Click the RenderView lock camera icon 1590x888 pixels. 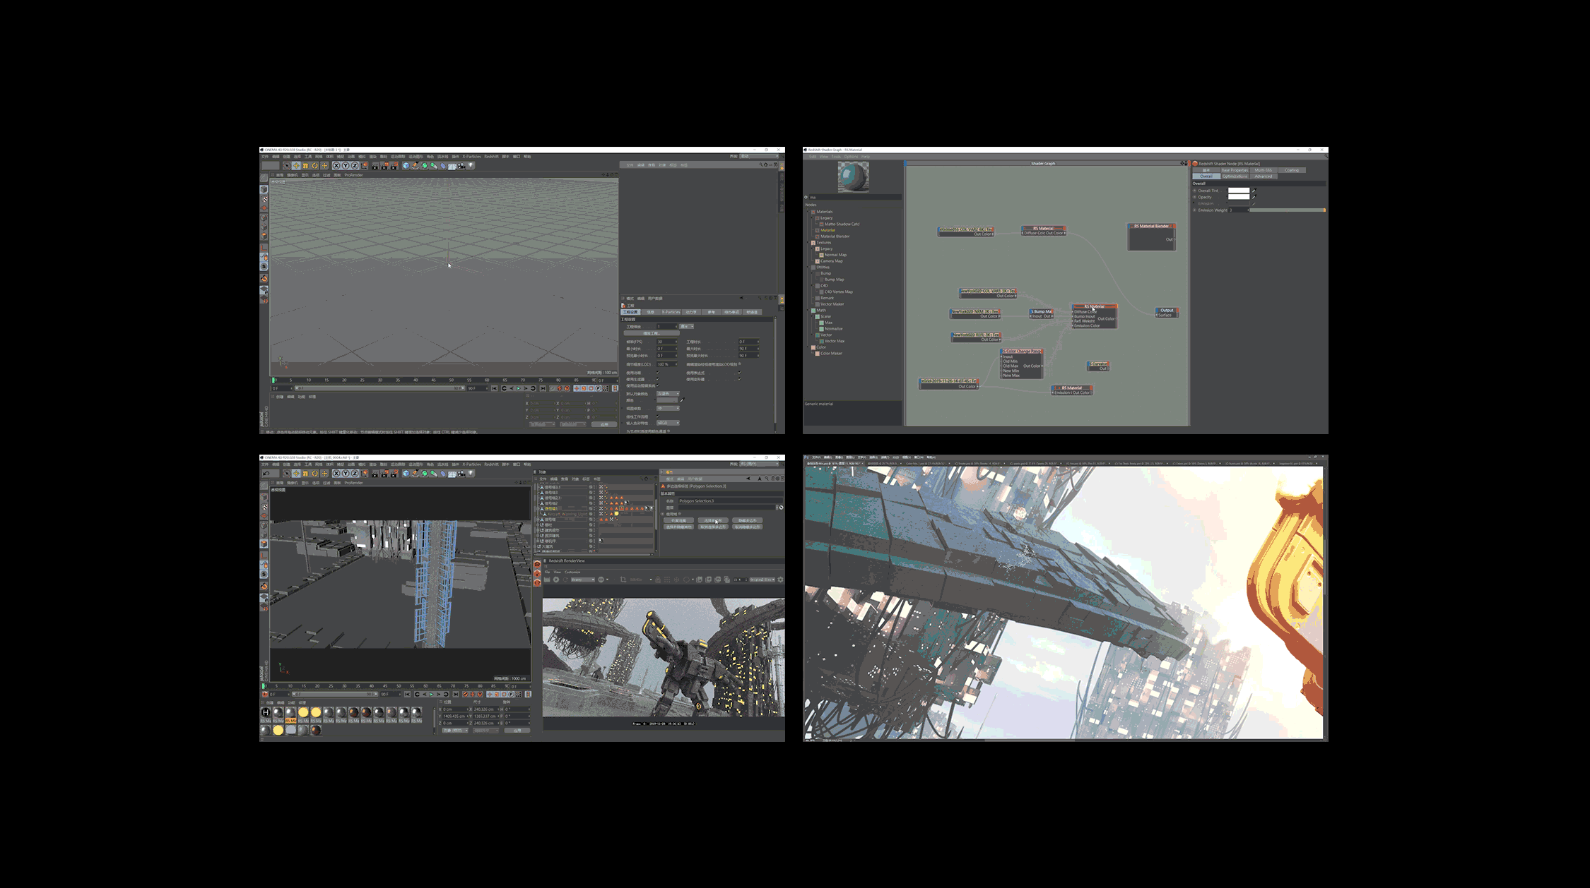click(658, 580)
